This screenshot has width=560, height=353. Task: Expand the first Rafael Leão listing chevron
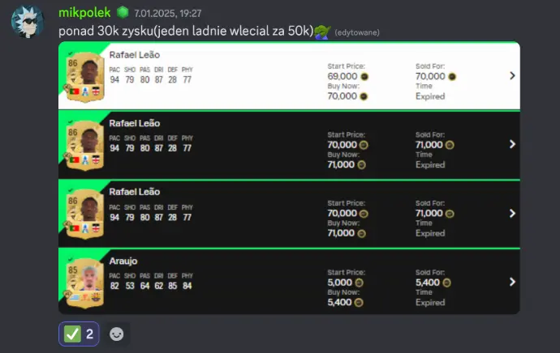pyautogui.click(x=512, y=75)
